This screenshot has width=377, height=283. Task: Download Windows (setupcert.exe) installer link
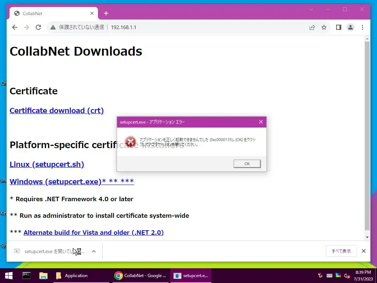pos(72,181)
